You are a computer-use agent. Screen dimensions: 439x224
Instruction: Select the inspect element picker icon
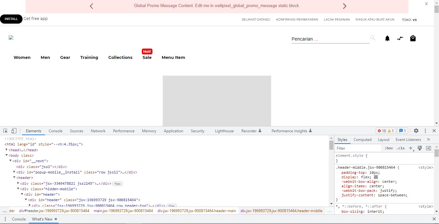pyautogui.click(x=5, y=130)
